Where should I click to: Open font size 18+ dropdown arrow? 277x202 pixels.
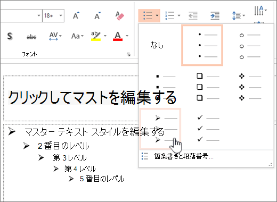(61, 15)
